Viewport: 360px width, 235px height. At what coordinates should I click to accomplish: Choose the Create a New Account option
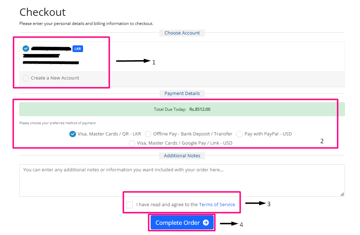tap(26, 78)
